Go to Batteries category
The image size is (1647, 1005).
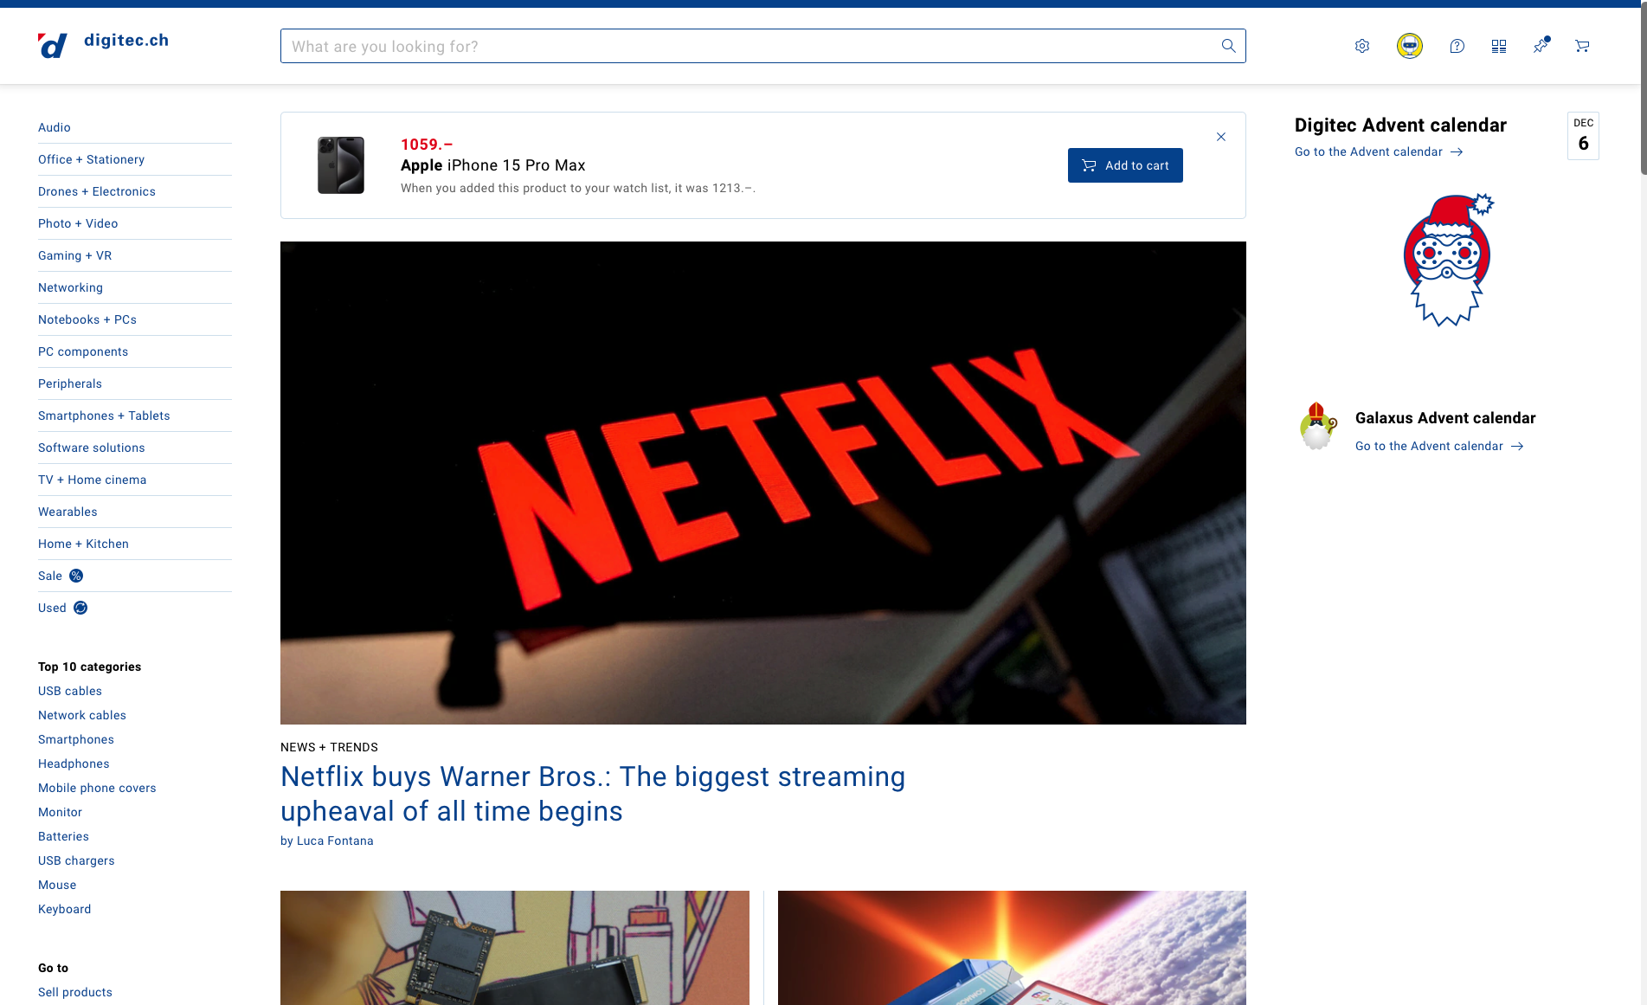[63, 836]
